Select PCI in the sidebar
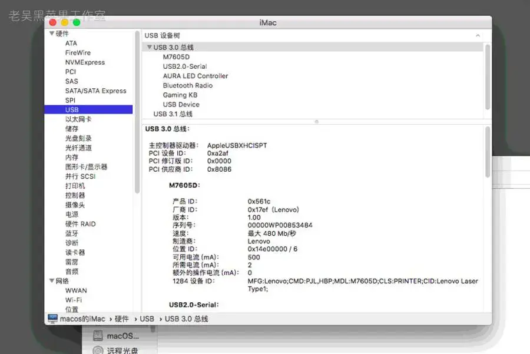 point(70,72)
